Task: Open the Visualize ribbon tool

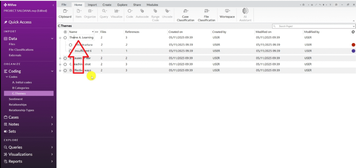Action: point(116,13)
